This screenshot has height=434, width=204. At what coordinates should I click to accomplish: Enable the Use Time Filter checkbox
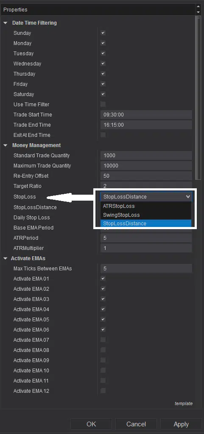click(x=103, y=104)
